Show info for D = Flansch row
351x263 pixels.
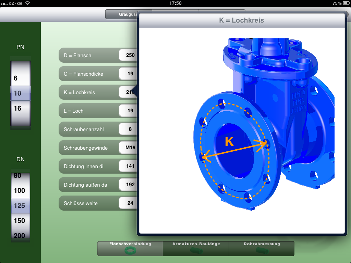tap(90, 55)
